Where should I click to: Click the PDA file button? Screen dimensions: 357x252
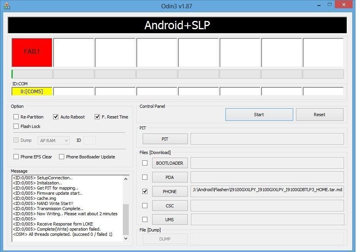coord(170,177)
